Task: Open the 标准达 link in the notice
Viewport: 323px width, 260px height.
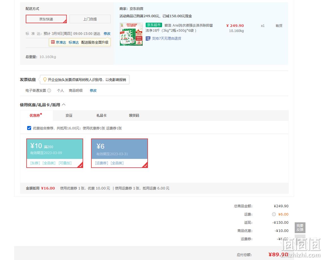Action: point(74,42)
